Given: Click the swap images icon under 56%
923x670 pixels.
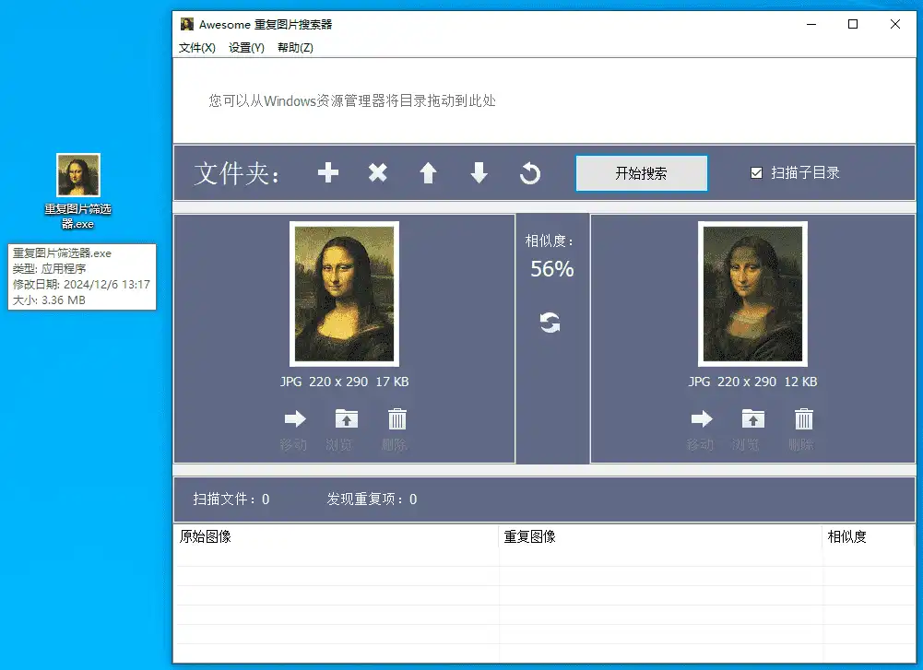Looking at the screenshot, I should 550,323.
